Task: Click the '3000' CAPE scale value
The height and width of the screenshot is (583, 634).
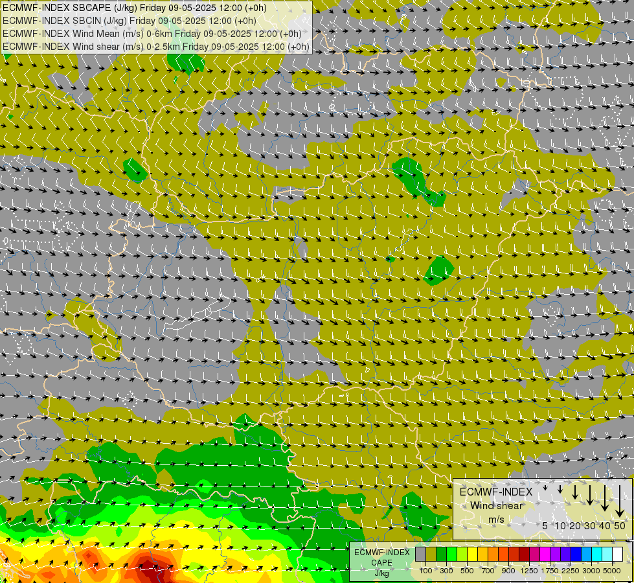Action: pyautogui.click(x=591, y=571)
